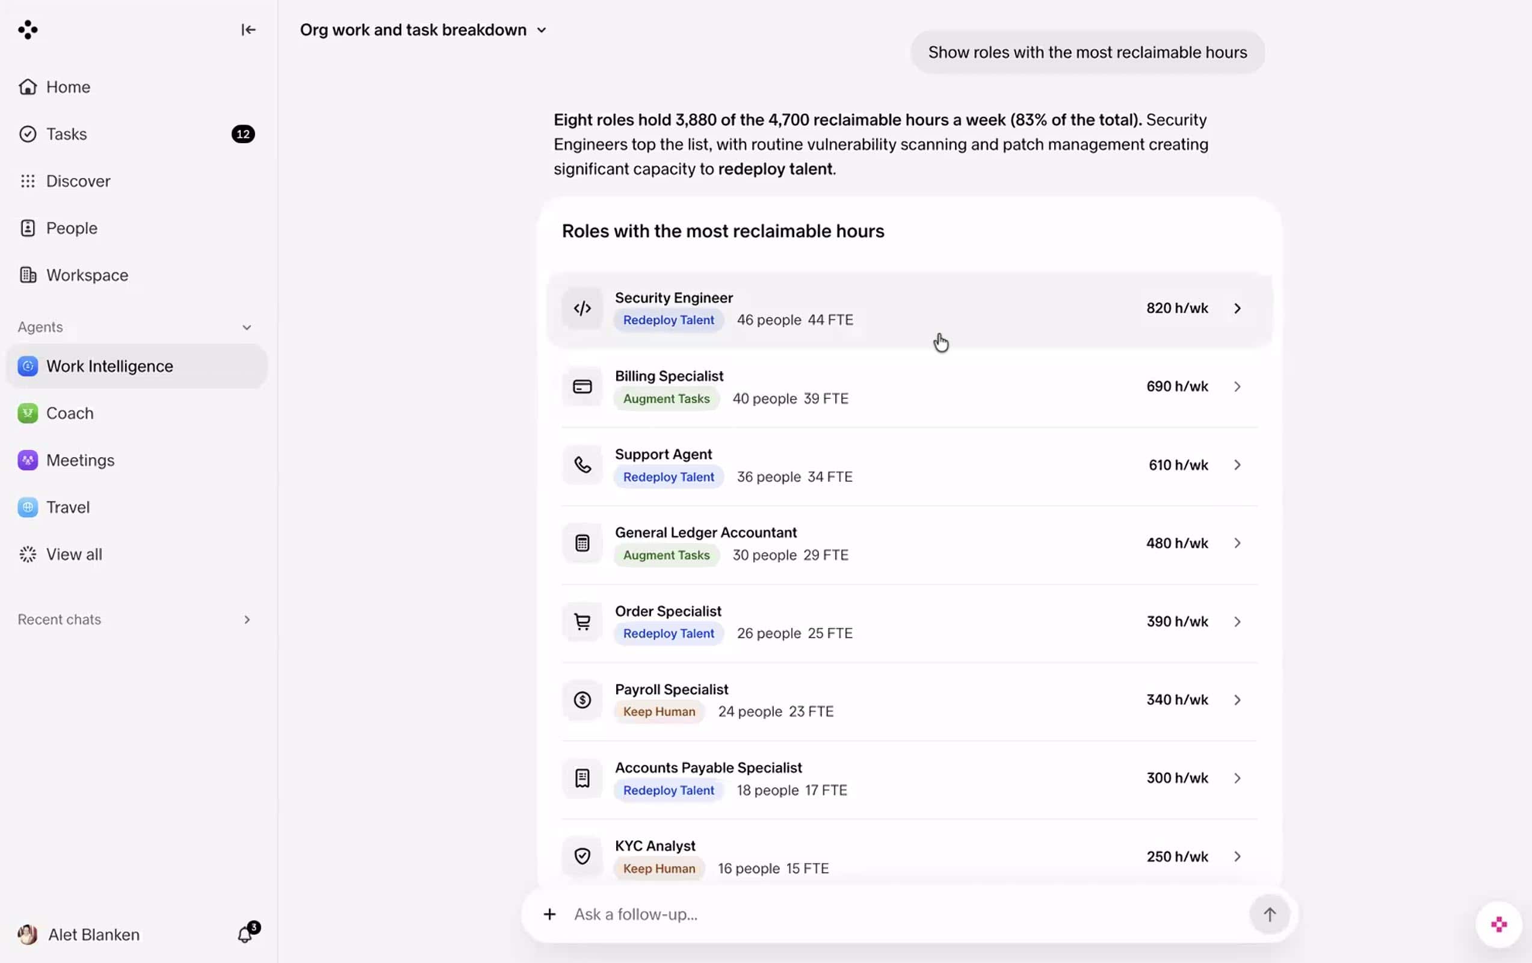Open the notifications bell
1532x963 pixels.
coord(246,934)
